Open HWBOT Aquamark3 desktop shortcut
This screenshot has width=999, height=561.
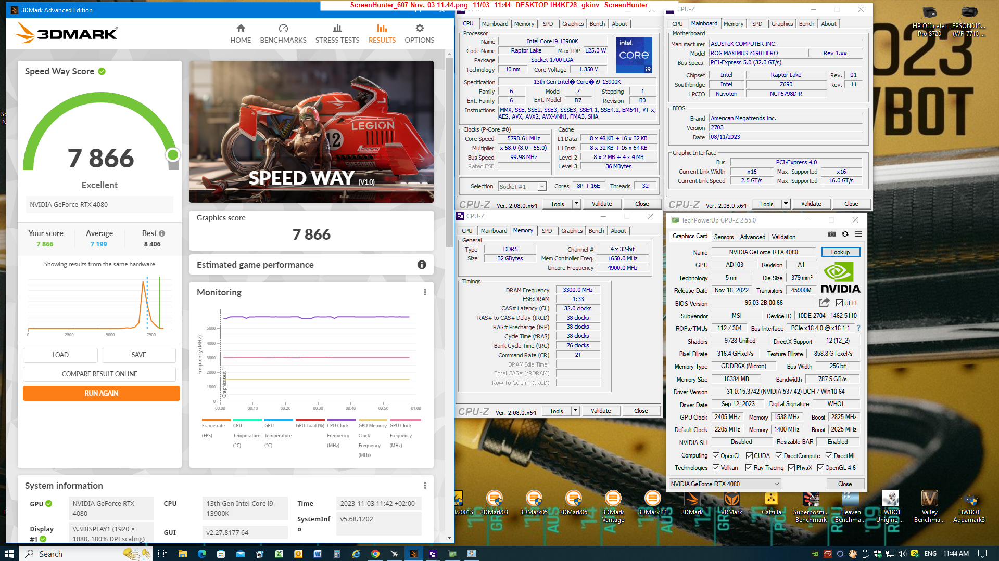pyautogui.click(x=969, y=506)
